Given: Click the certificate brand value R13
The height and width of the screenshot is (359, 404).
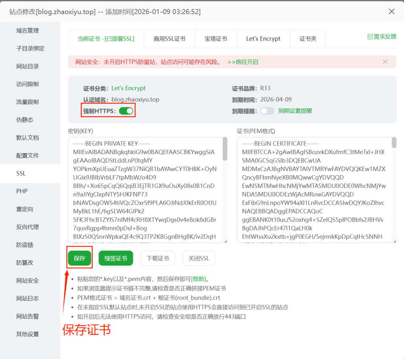Looking at the screenshot, I should (265, 88).
